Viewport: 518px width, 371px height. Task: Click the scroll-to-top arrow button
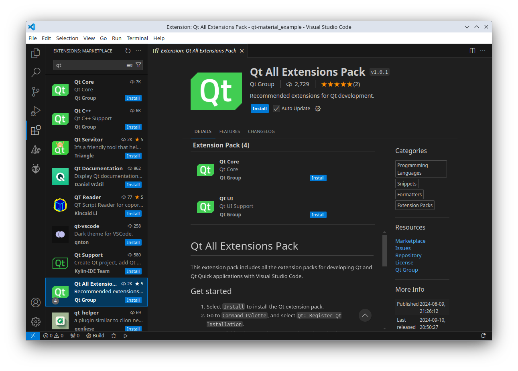(x=365, y=315)
